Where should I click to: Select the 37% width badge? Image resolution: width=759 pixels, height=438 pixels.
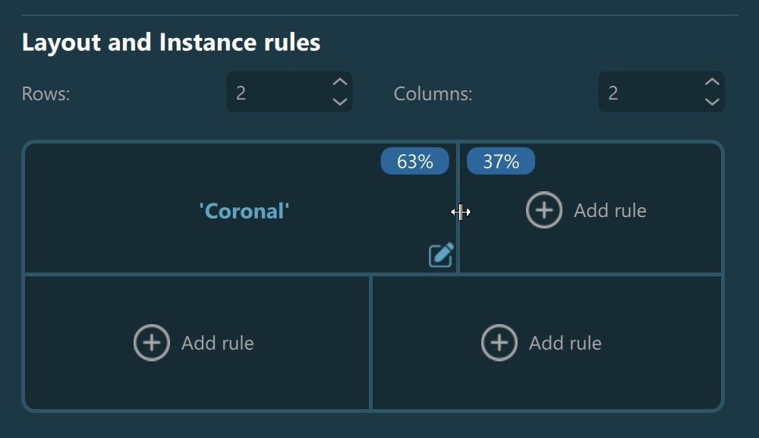501,161
